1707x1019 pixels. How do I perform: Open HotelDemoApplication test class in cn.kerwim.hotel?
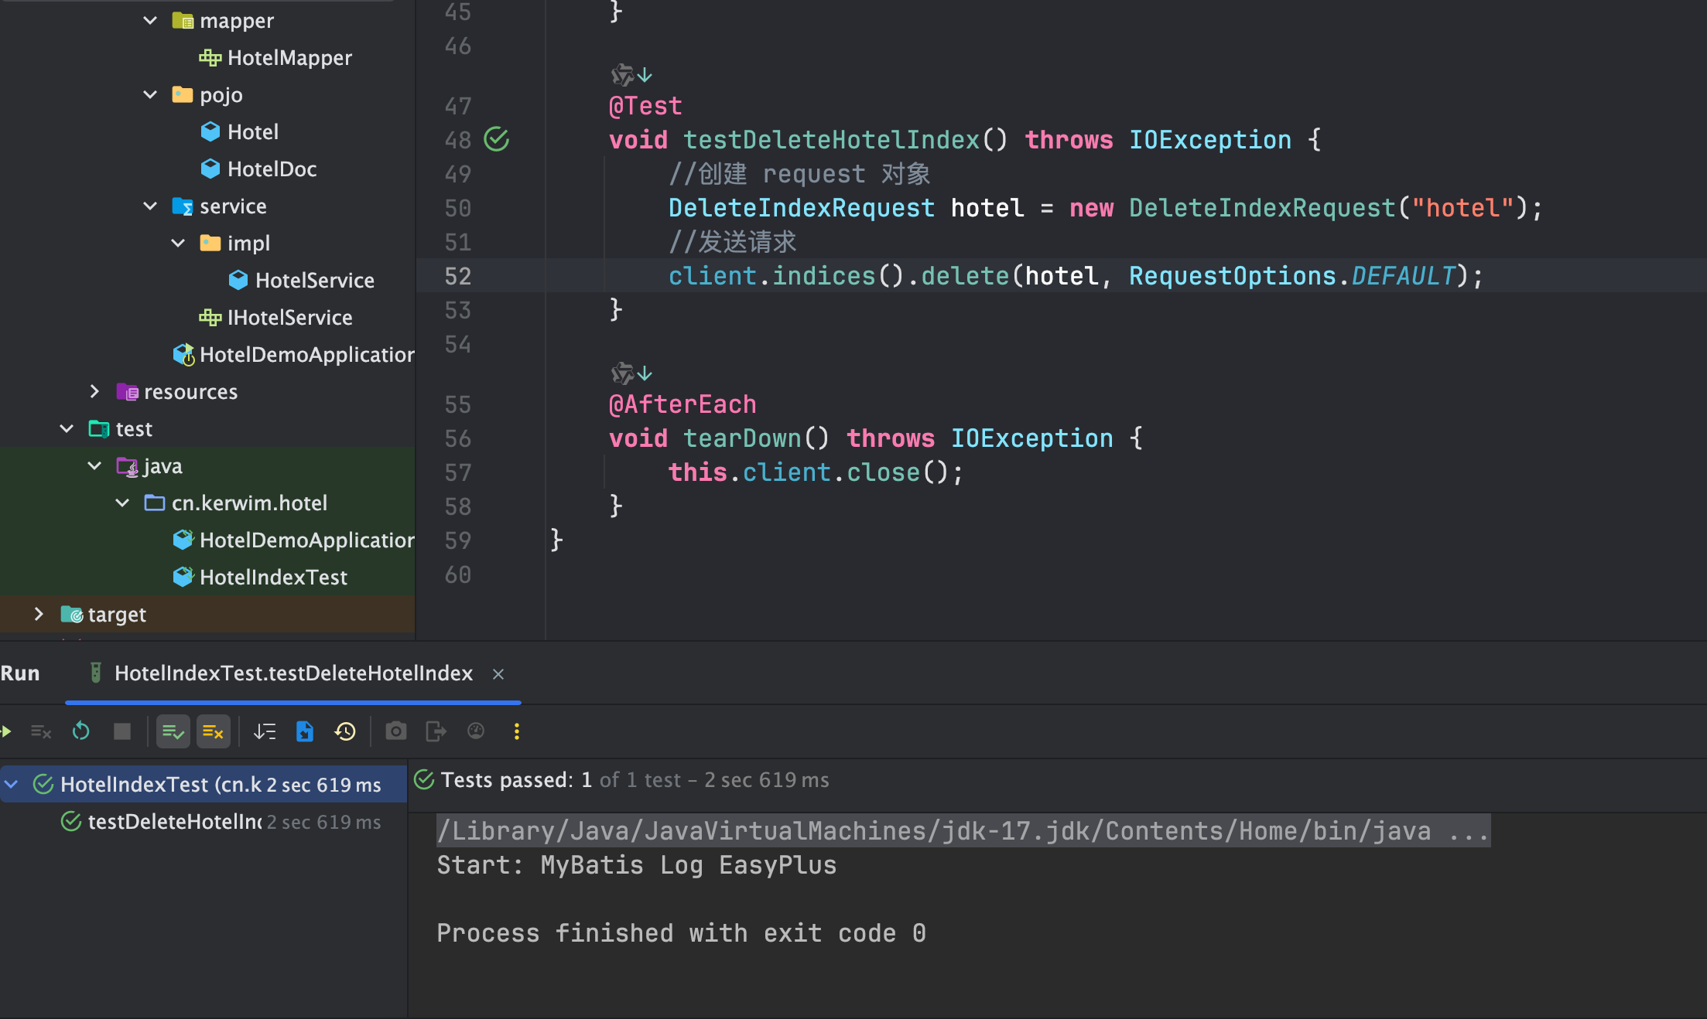coord(306,540)
